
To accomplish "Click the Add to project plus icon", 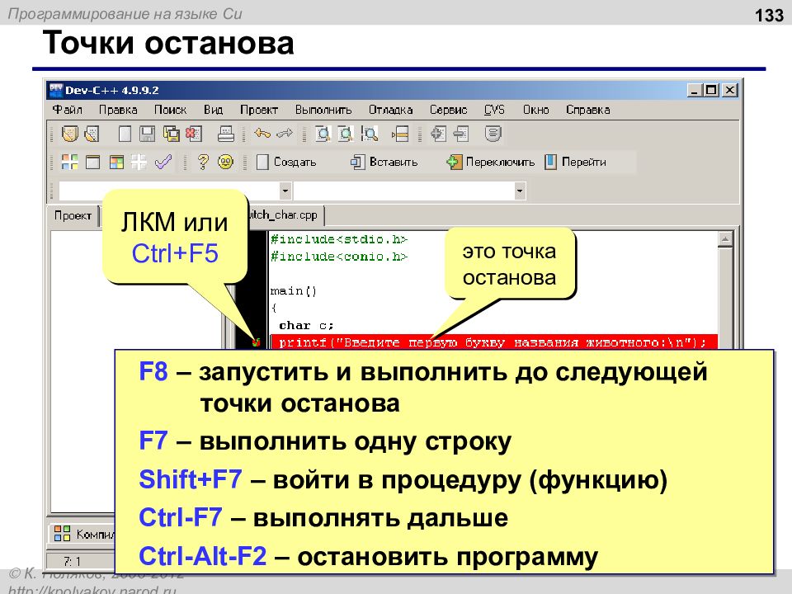I will (x=438, y=134).
